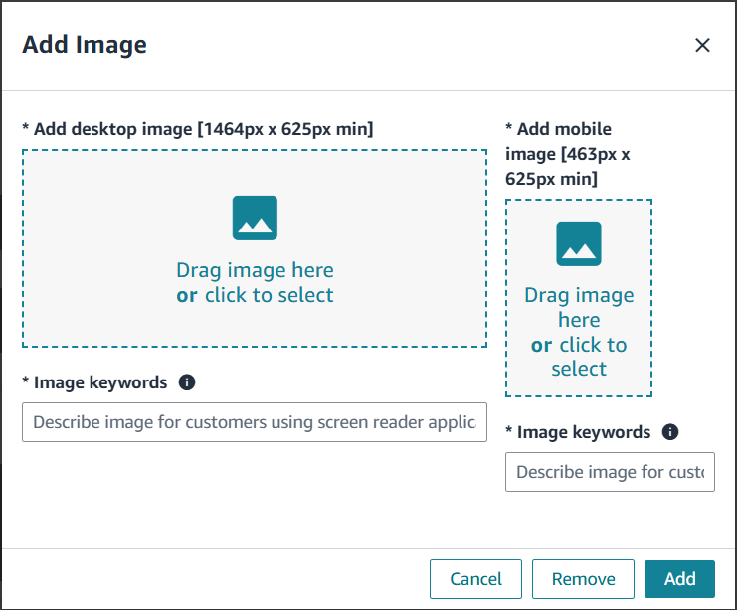
Task: Click 'click to select' link in desktop dropzone
Action: tap(269, 295)
